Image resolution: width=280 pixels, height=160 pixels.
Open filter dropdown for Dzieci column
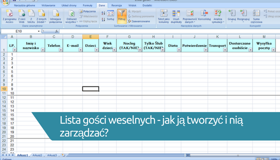pos(96,50)
